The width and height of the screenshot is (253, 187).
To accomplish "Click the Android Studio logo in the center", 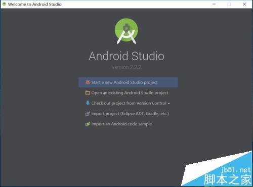I will [126, 31].
